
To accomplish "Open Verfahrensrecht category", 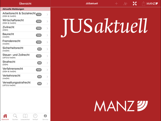I will [x=25, y=70].
